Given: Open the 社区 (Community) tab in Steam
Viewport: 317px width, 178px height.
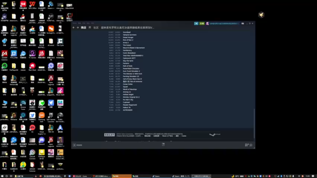Looking at the screenshot, I should (x=96, y=27).
